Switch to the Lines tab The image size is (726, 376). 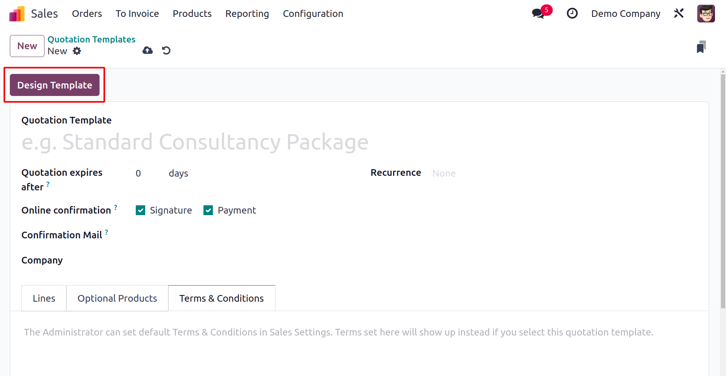pos(44,298)
